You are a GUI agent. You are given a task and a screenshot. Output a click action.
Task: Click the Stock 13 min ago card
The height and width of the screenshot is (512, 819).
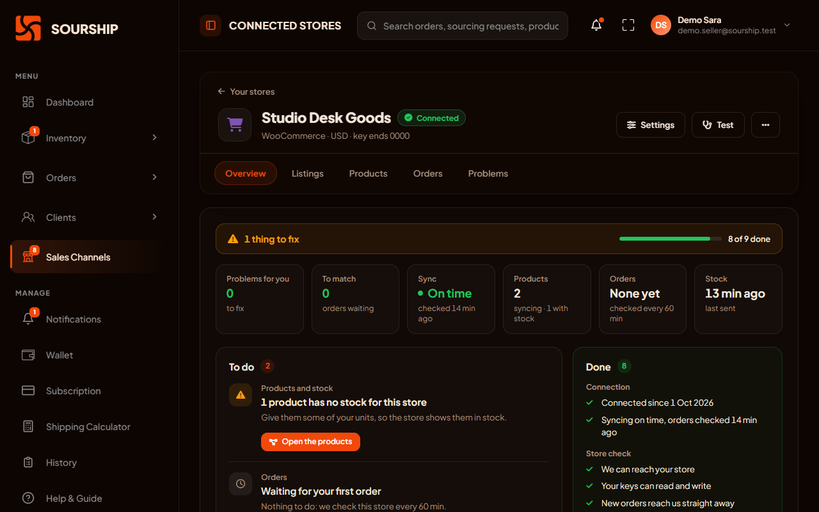(738, 299)
